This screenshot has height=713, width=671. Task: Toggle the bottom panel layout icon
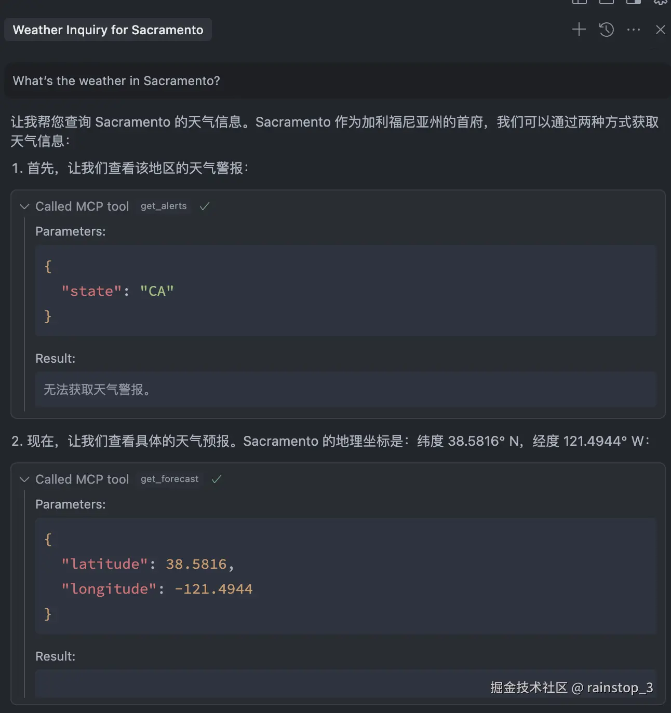tap(606, 2)
